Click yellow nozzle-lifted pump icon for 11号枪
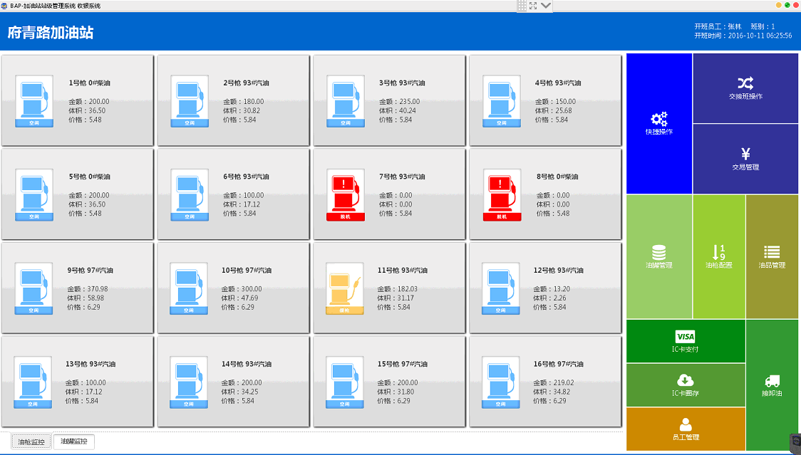Viewport: 801px width, 455px height. point(345,288)
